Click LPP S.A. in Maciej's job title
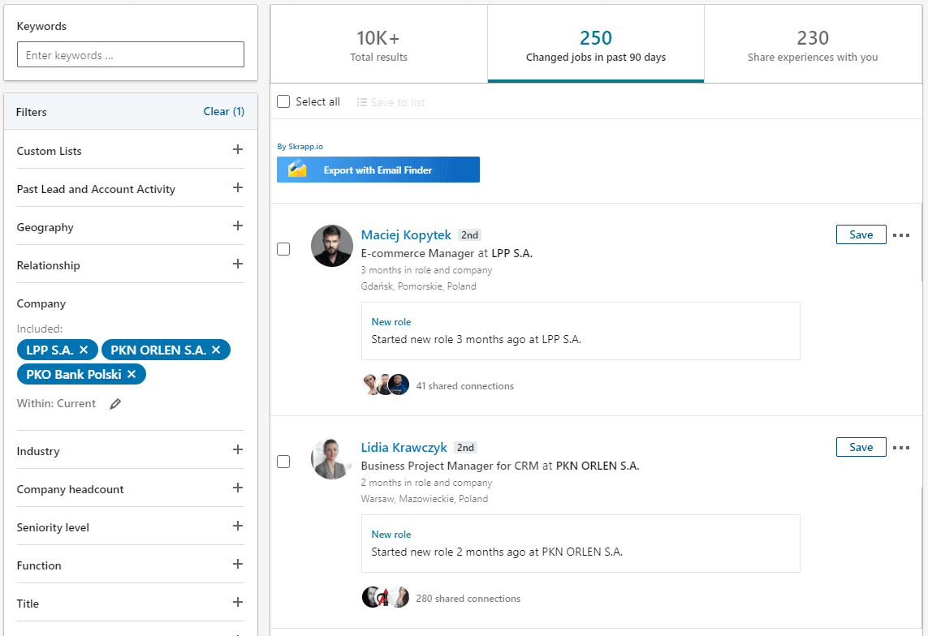928x636 pixels. (x=512, y=253)
